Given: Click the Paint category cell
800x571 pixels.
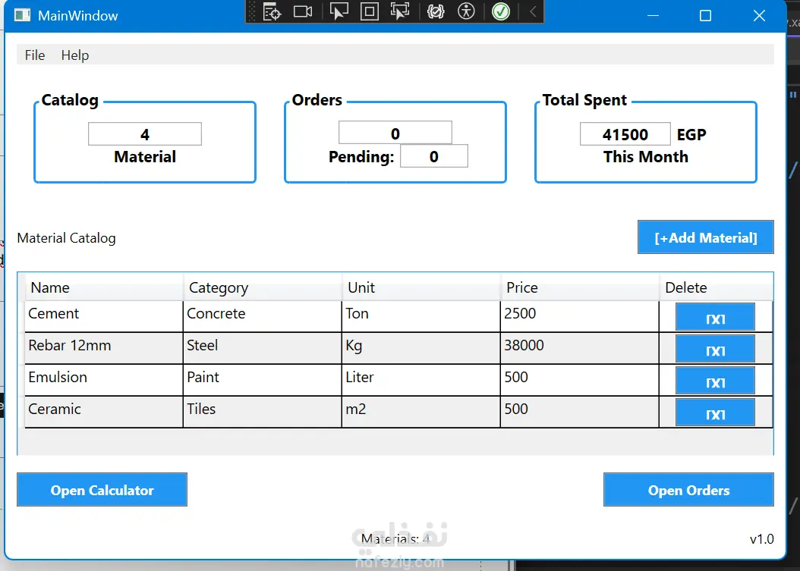Looking at the screenshot, I should [x=263, y=380].
